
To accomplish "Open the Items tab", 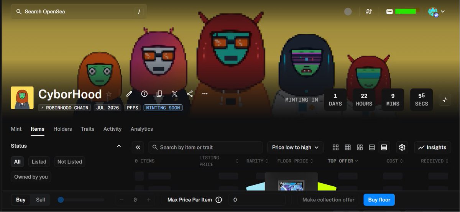I will (38, 129).
